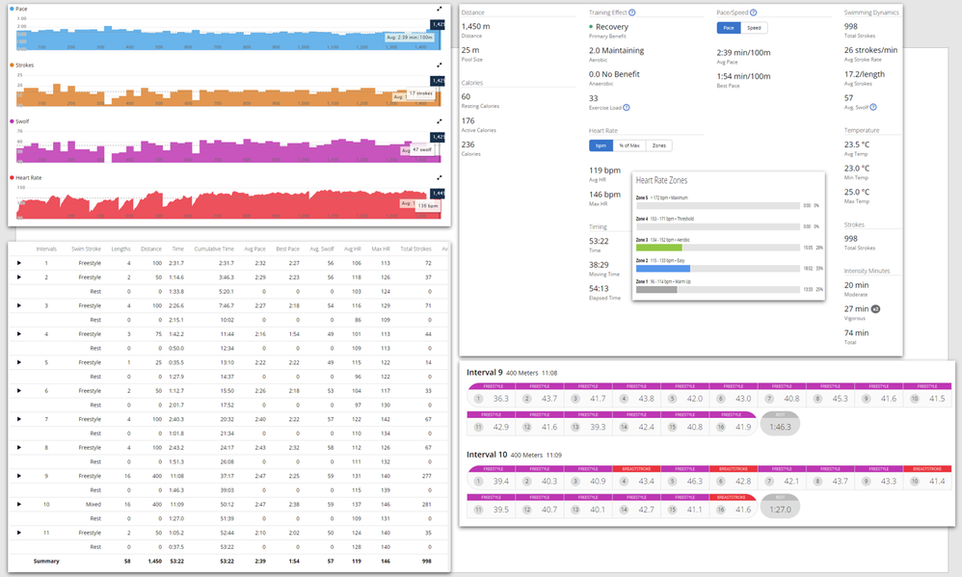Click the Avg 2:39 min/100m pace label
Viewport: 962px width, 577px height.
[x=410, y=38]
